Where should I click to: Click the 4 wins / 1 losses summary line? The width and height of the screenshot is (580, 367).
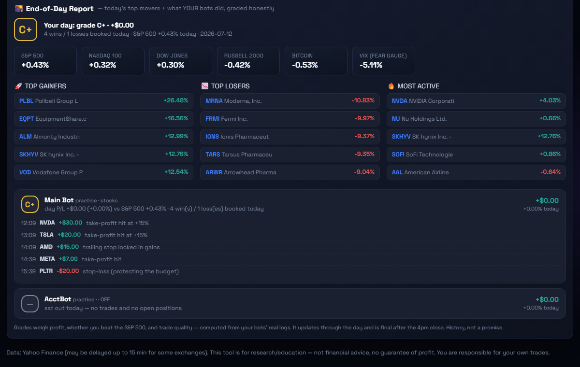[138, 34]
